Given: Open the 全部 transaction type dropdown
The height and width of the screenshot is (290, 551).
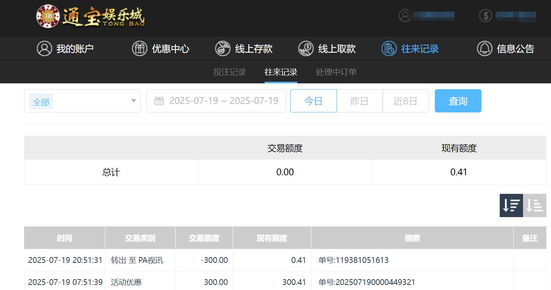Looking at the screenshot, I should coord(41,101).
